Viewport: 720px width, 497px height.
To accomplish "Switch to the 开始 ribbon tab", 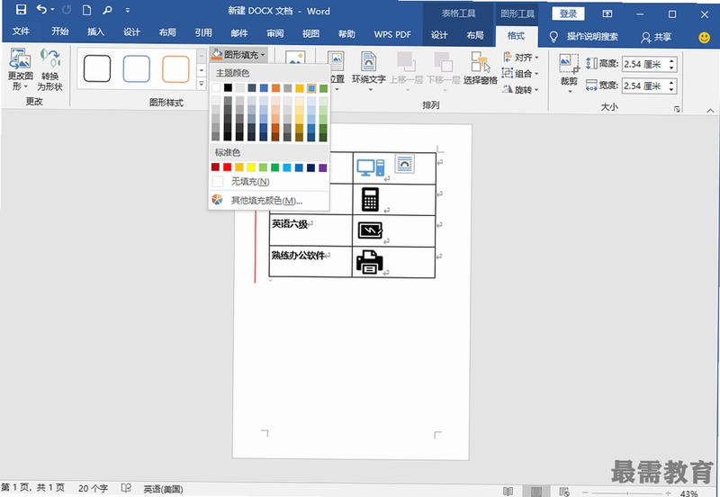I will pyautogui.click(x=59, y=32).
